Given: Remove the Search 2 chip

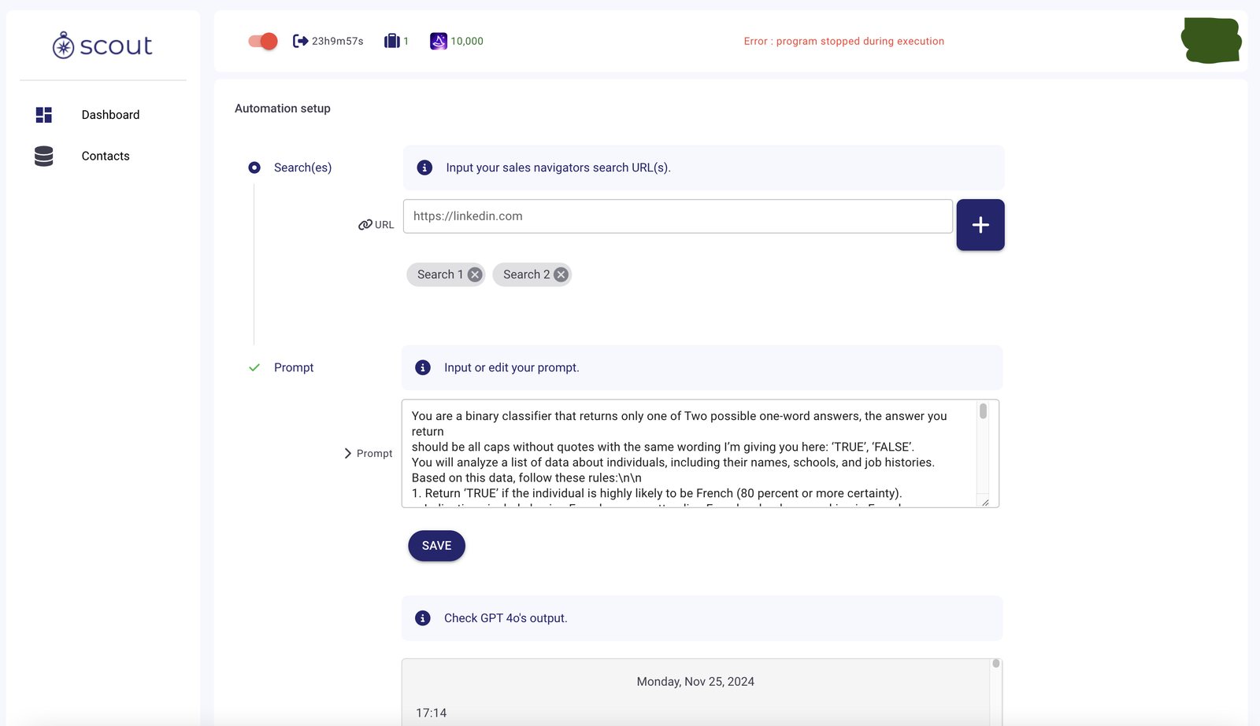Looking at the screenshot, I should tap(561, 275).
